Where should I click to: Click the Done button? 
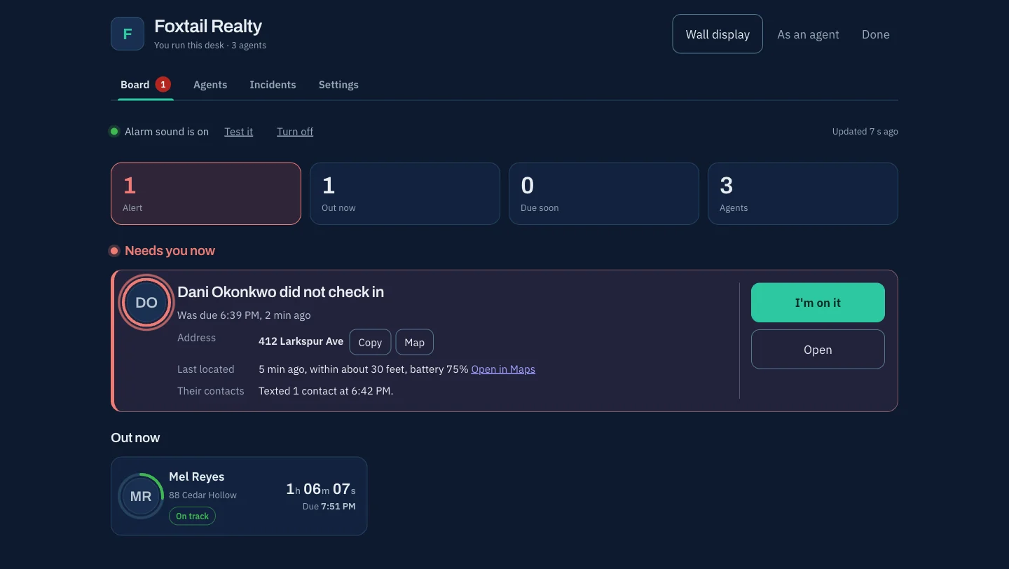(x=876, y=34)
